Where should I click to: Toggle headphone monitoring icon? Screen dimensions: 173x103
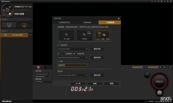click(x=160, y=67)
